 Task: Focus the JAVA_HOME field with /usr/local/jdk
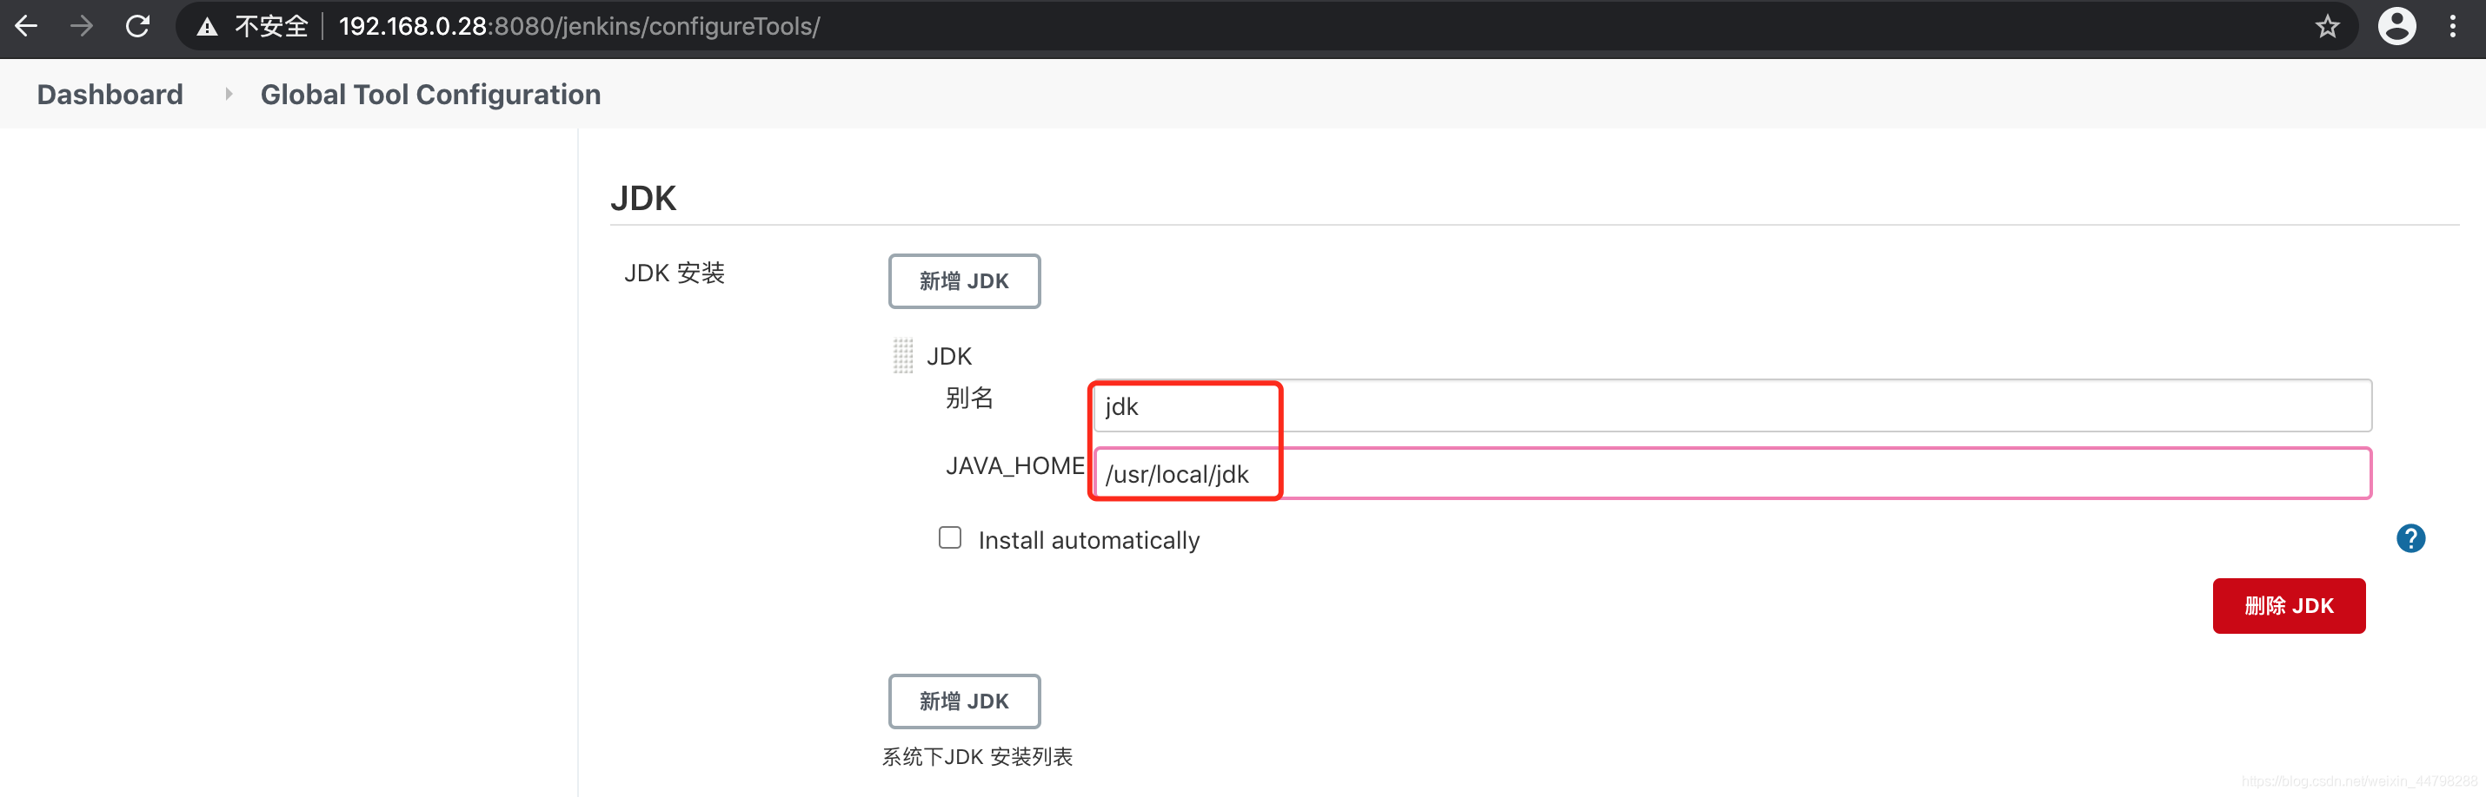(1732, 474)
